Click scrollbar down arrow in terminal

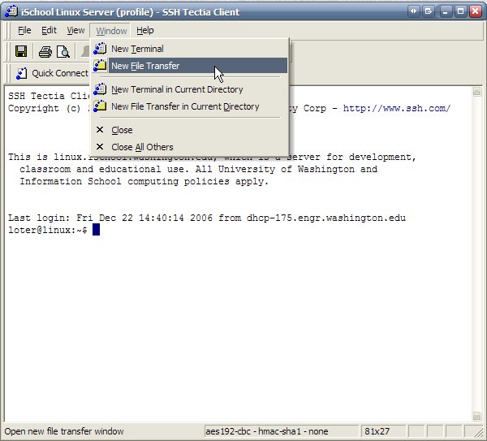click(476, 416)
